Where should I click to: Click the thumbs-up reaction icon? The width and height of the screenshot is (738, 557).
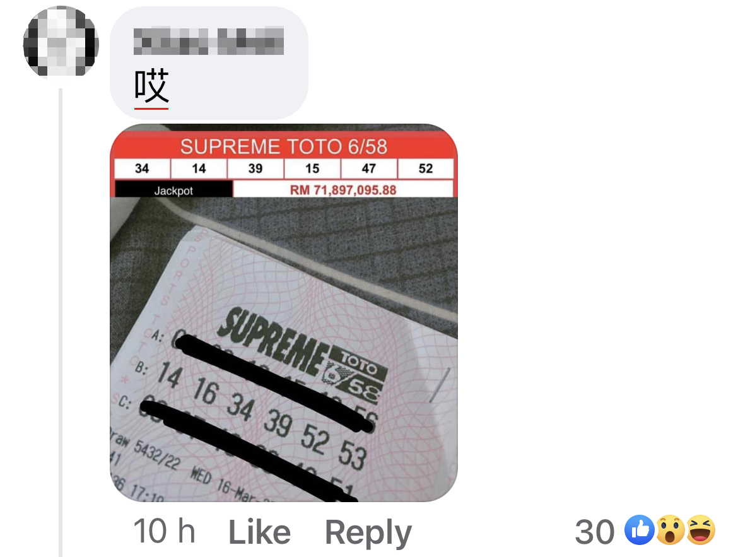(640, 530)
